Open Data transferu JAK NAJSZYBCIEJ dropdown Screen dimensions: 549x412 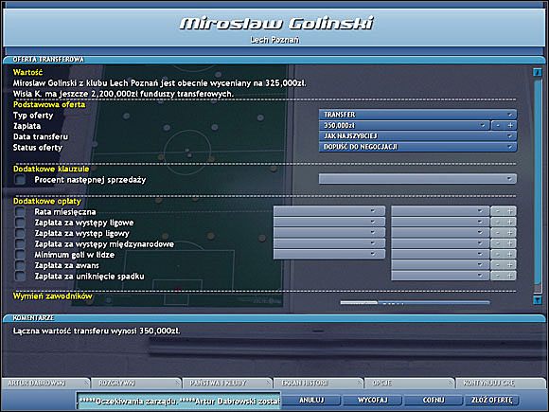click(417, 136)
